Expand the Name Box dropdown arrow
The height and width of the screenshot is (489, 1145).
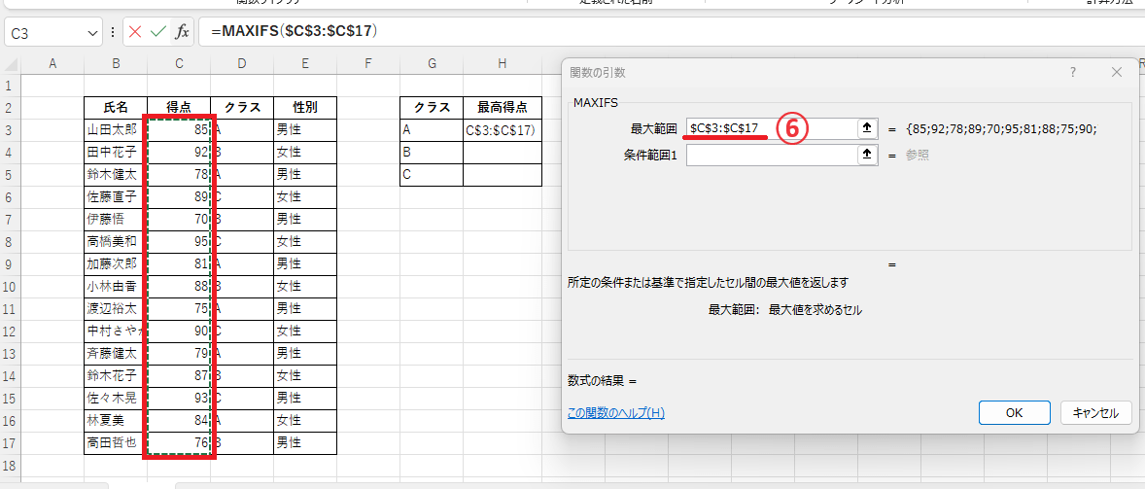92,33
